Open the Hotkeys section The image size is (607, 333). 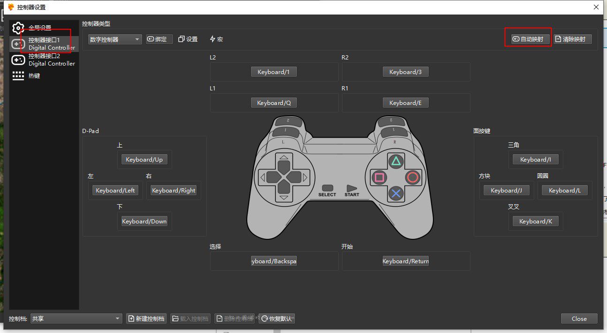click(44, 75)
